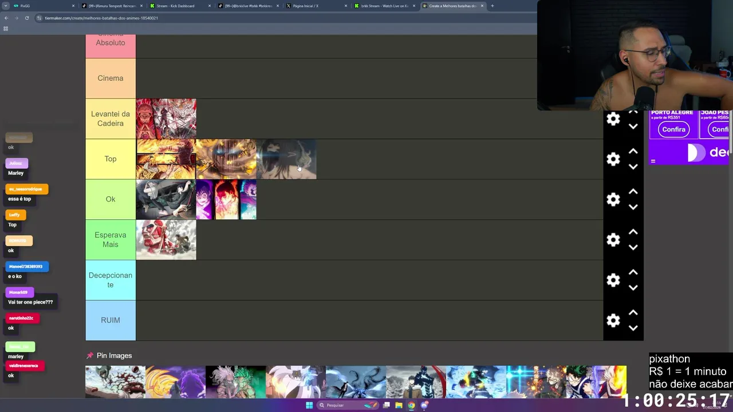Click browser forward arrow
Viewport: 733px width, 412px height.
click(x=17, y=18)
